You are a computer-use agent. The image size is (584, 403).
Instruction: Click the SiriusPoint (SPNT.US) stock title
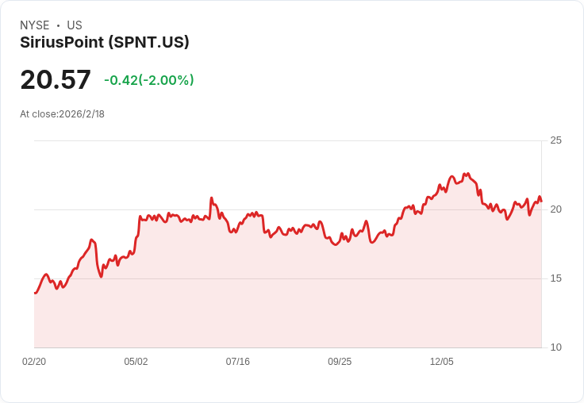click(105, 43)
